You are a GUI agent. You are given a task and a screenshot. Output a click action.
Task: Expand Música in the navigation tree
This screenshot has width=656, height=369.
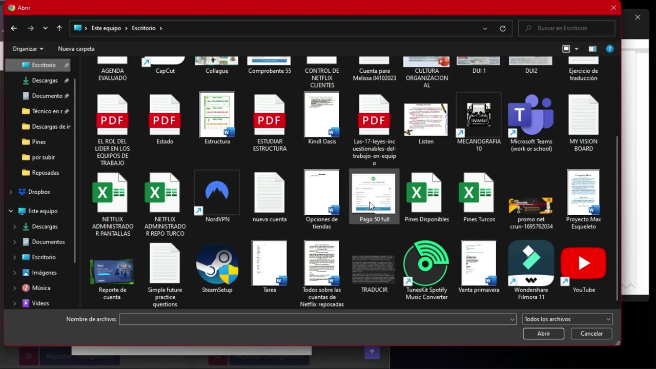14,288
